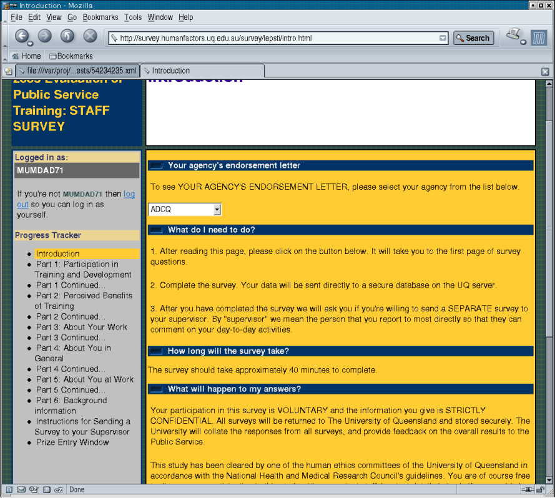Click the Forward navigation button
The width and height of the screenshot is (555, 498).
[x=44, y=36]
